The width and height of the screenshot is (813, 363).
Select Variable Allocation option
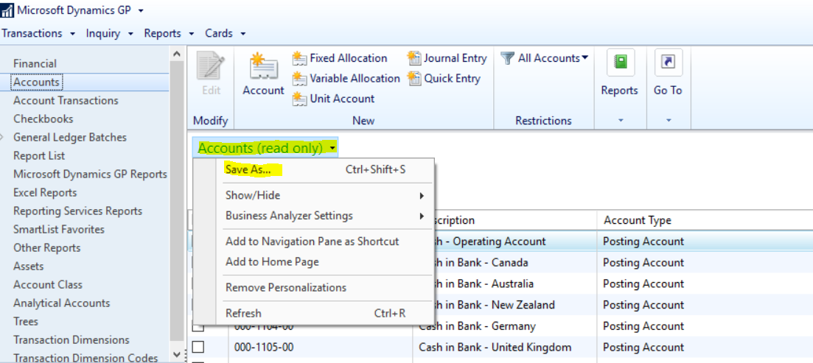click(x=346, y=78)
